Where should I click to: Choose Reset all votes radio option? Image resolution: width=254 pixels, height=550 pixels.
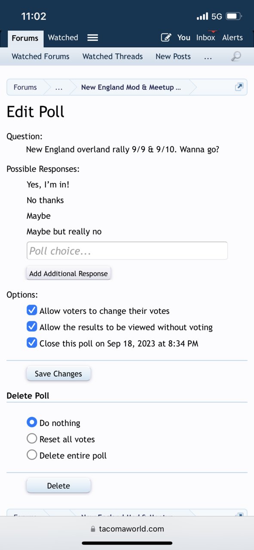(x=32, y=439)
